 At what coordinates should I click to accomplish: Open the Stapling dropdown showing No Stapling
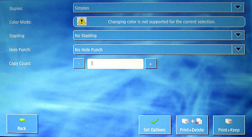click(x=159, y=35)
